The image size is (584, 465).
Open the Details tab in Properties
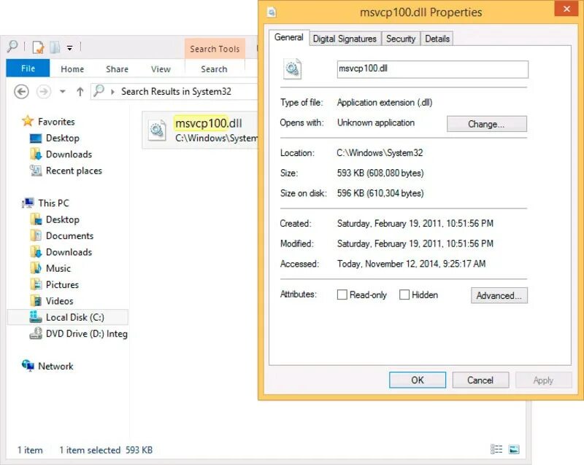coord(437,39)
